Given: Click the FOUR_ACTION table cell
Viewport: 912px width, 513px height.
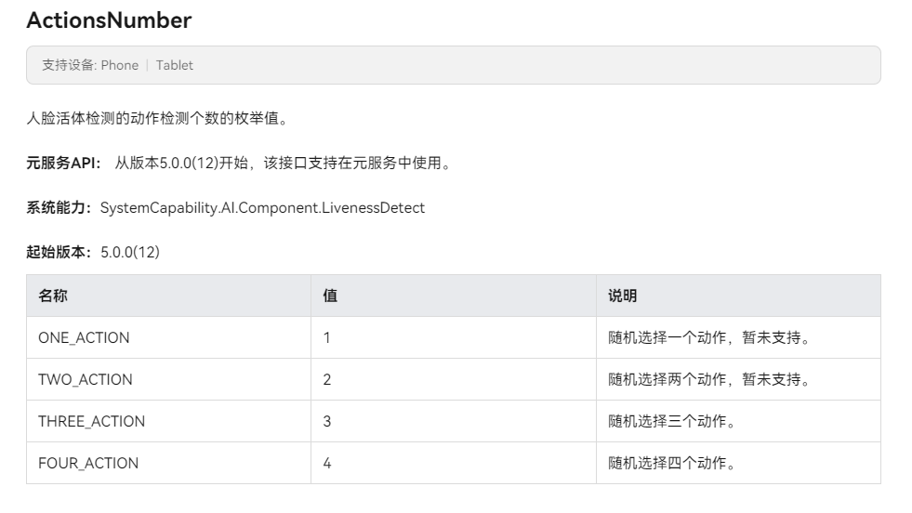Looking at the screenshot, I should (88, 463).
